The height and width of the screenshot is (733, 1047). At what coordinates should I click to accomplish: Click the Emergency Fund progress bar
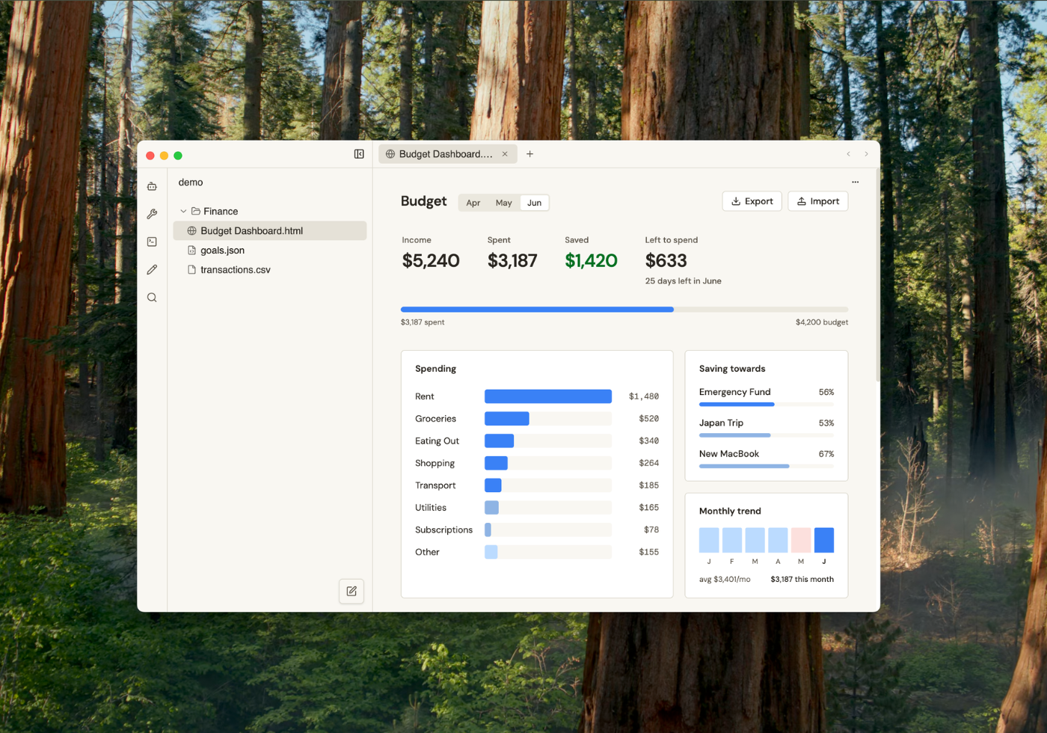pos(767,405)
